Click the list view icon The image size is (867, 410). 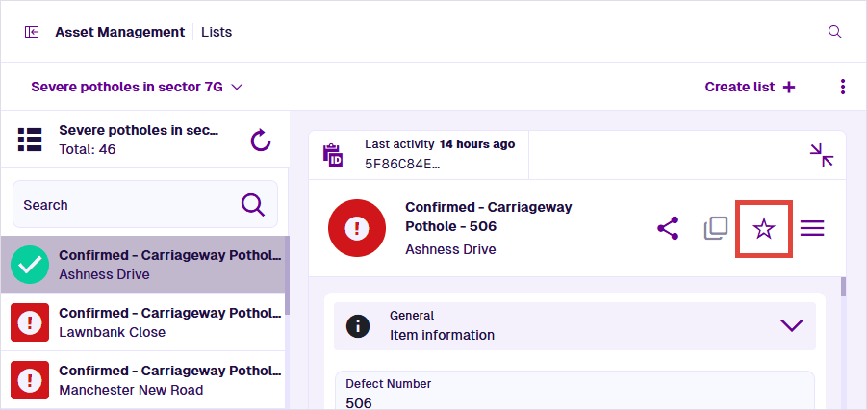(x=30, y=140)
